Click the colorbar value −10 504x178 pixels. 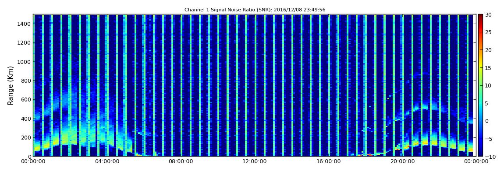490,157
